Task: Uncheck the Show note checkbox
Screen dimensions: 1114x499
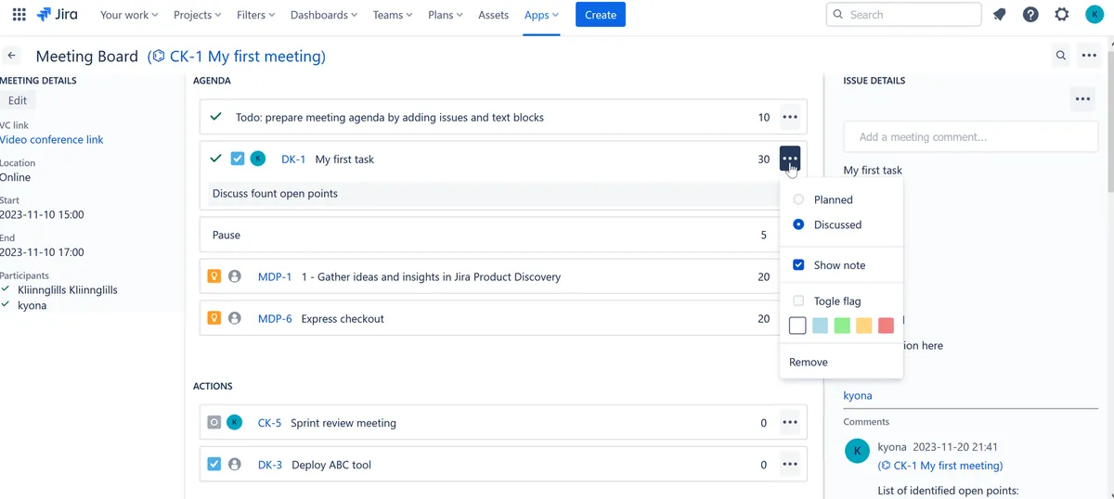Action: coord(798,265)
